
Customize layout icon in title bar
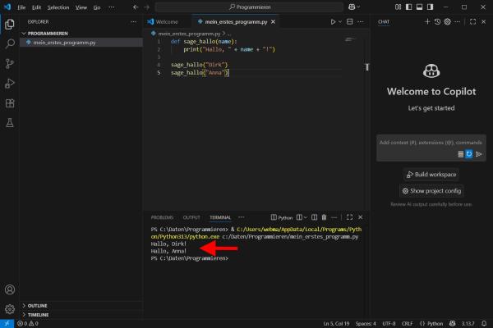click(x=398, y=7)
